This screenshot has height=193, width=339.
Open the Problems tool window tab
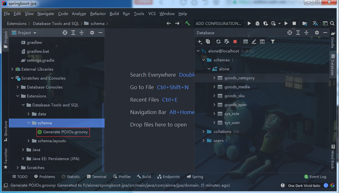coord(44,177)
